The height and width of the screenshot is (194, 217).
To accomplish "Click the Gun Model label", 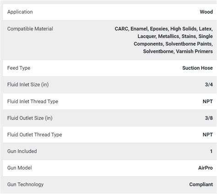I will pos(20,168).
